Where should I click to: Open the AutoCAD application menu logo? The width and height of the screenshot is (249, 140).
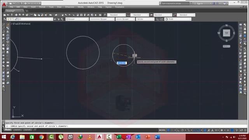click(4, 4)
